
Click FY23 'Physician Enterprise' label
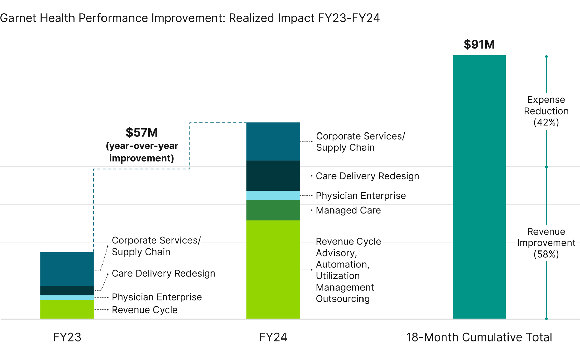tap(157, 297)
